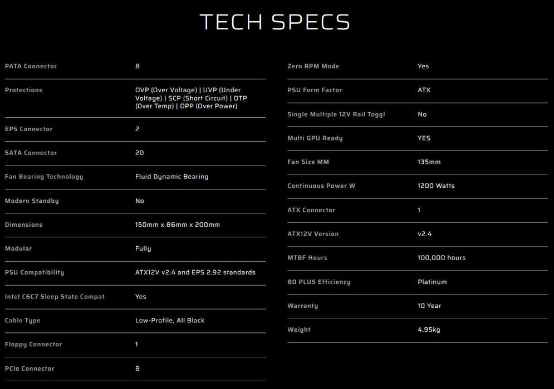Click the Weight value 4.95kg

[429, 330]
